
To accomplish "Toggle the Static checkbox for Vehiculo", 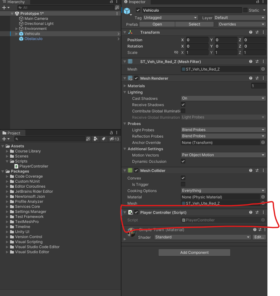I will tap(245, 10).
